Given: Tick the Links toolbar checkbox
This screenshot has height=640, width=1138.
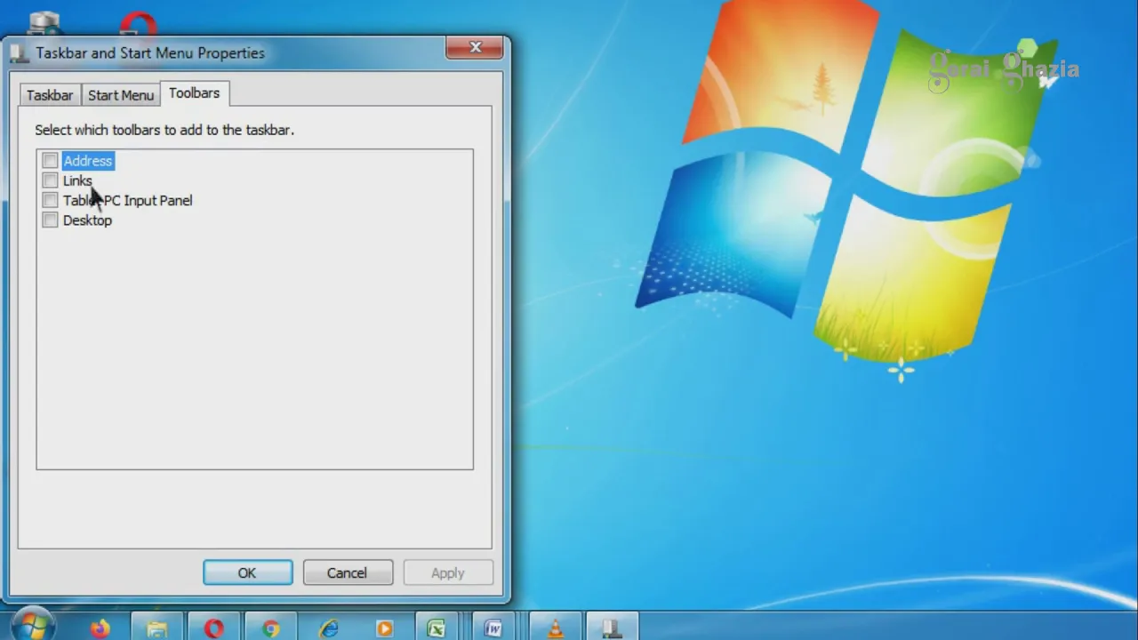Looking at the screenshot, I should point(50,180).
